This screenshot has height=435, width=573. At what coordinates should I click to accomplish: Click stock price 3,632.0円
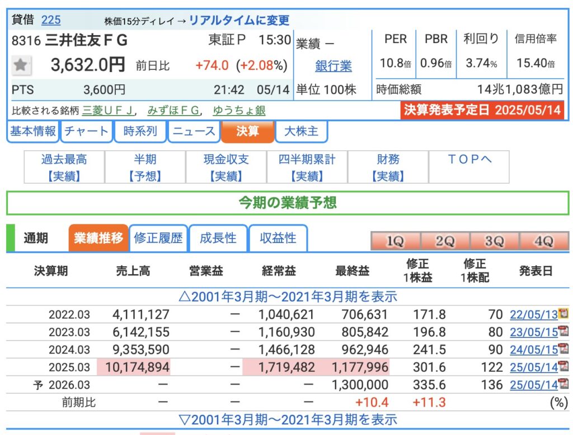point(88,65)
